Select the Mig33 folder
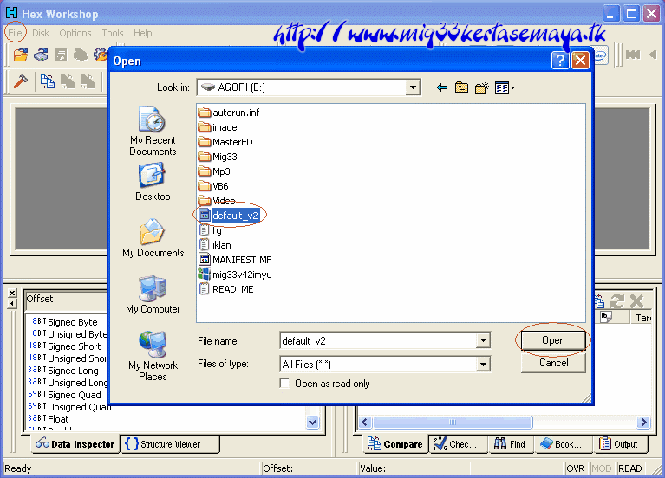 [x=218, y=157]
